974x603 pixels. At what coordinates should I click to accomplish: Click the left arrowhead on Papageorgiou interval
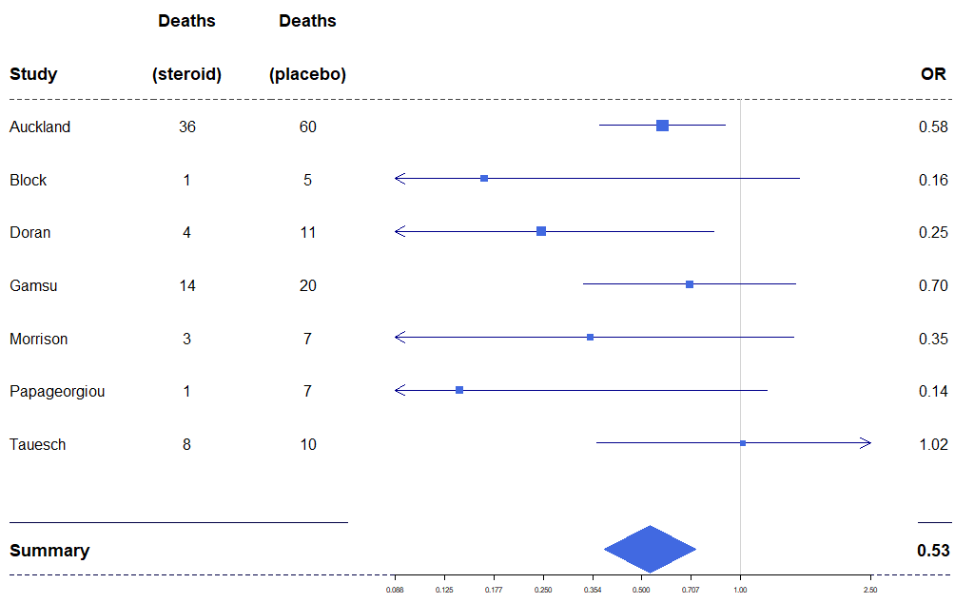(400, 390)
